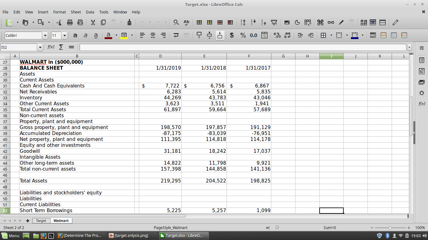This screenshot has width=428, height=240.
Task: Insert a pivot table icon
Action: pos(308,22)
